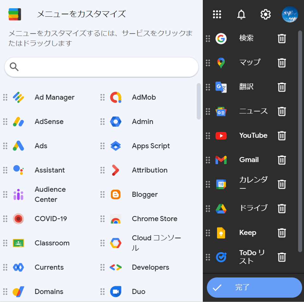This screenshot has height=302, width=304.
Task: Click the service list scrollbar
Action: point(199,102)
